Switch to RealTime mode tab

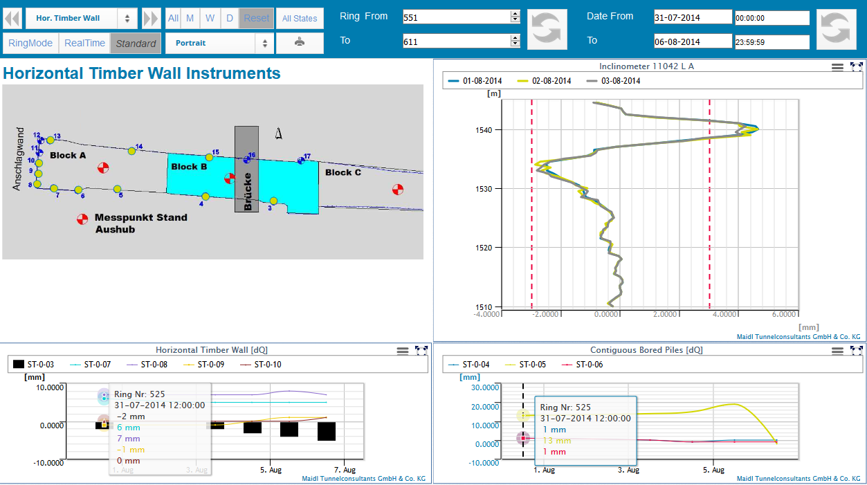[84, 43]
